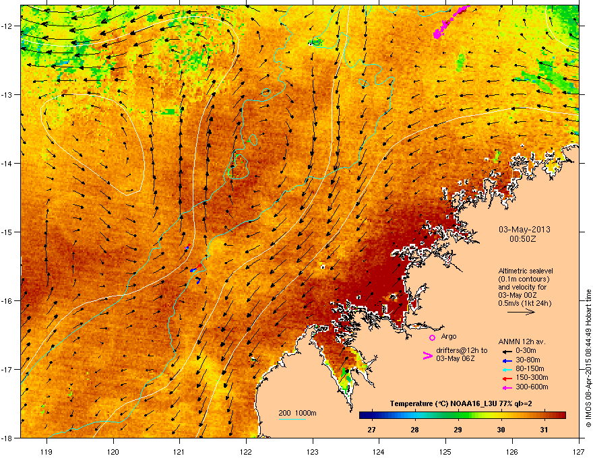Click the magenta drifter track near 125E

pyautogui.click(x=450, y=22)
